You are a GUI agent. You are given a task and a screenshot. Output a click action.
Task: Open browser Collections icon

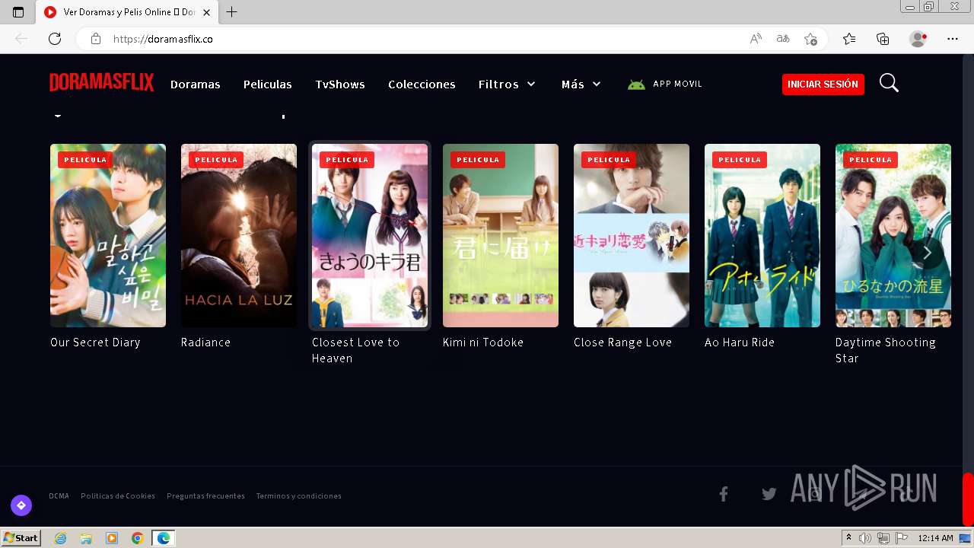883,39
